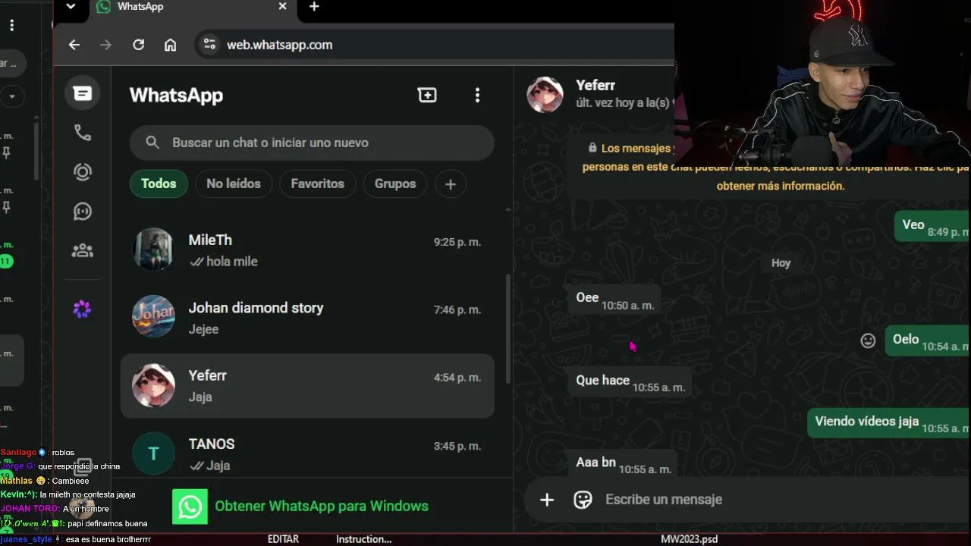Viewport: 971px width, 546px height.
Task: Click the comment 'papi definamos buena'
Action: click(106, 523)
